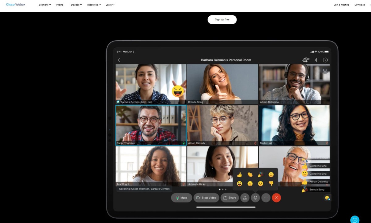Select the clapping hands reaction emoji
The image size is (371, 223).
pos(250,175)
